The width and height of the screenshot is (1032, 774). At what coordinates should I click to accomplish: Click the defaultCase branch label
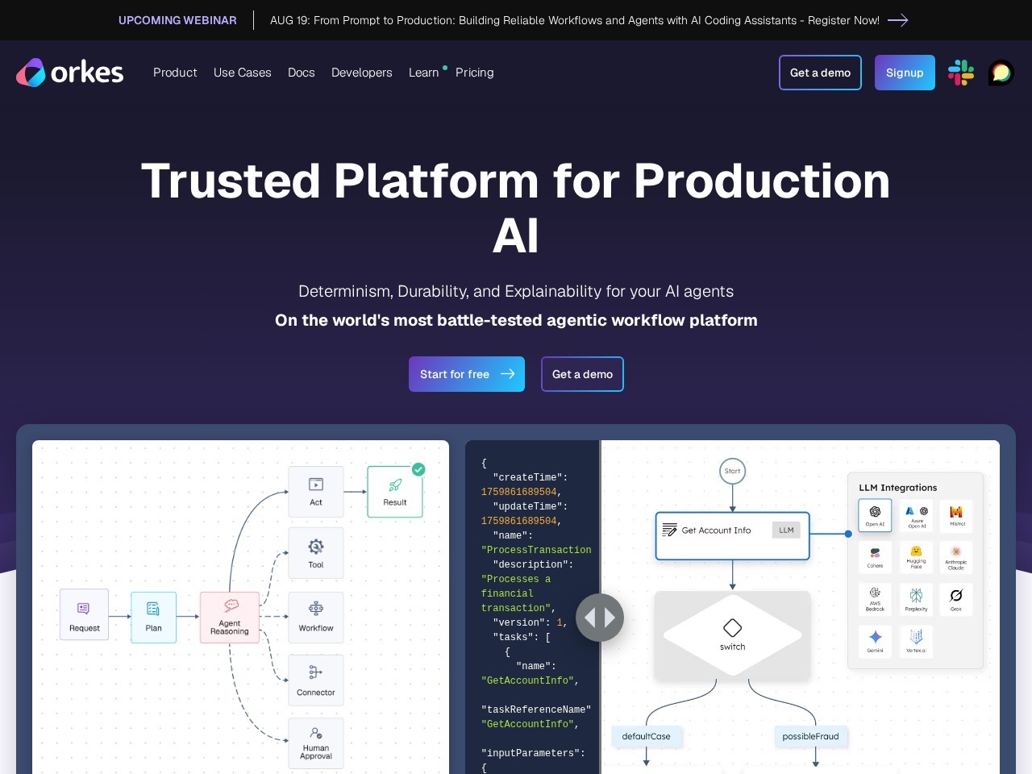coord(647,736)
